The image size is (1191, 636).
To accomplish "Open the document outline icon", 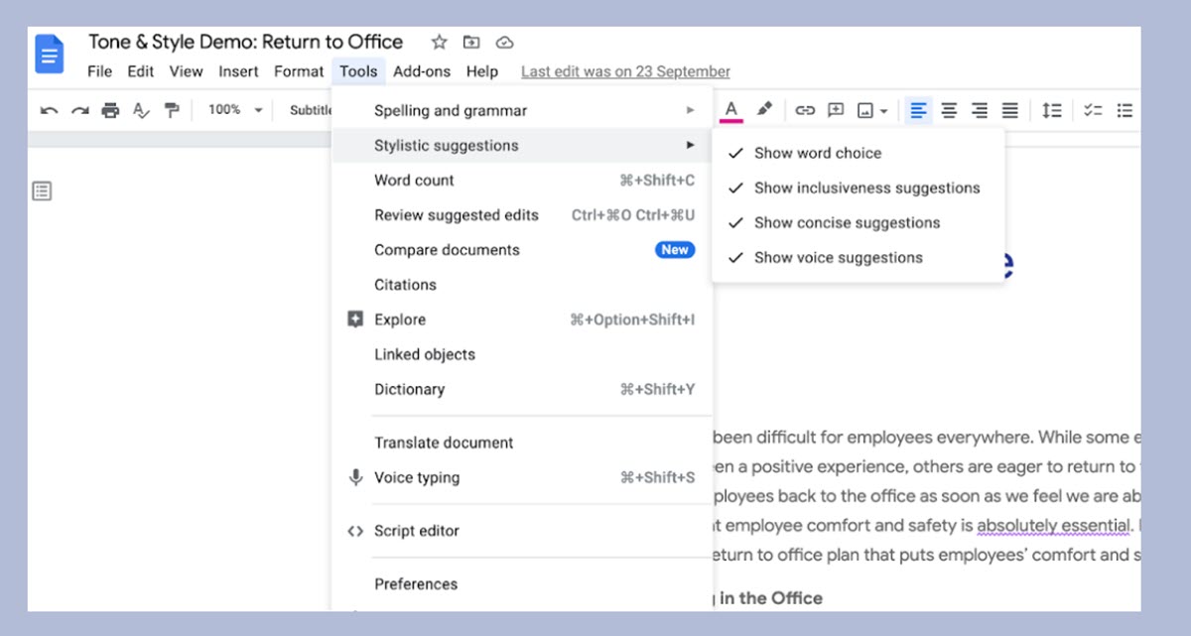I will (x=42, y=191).
